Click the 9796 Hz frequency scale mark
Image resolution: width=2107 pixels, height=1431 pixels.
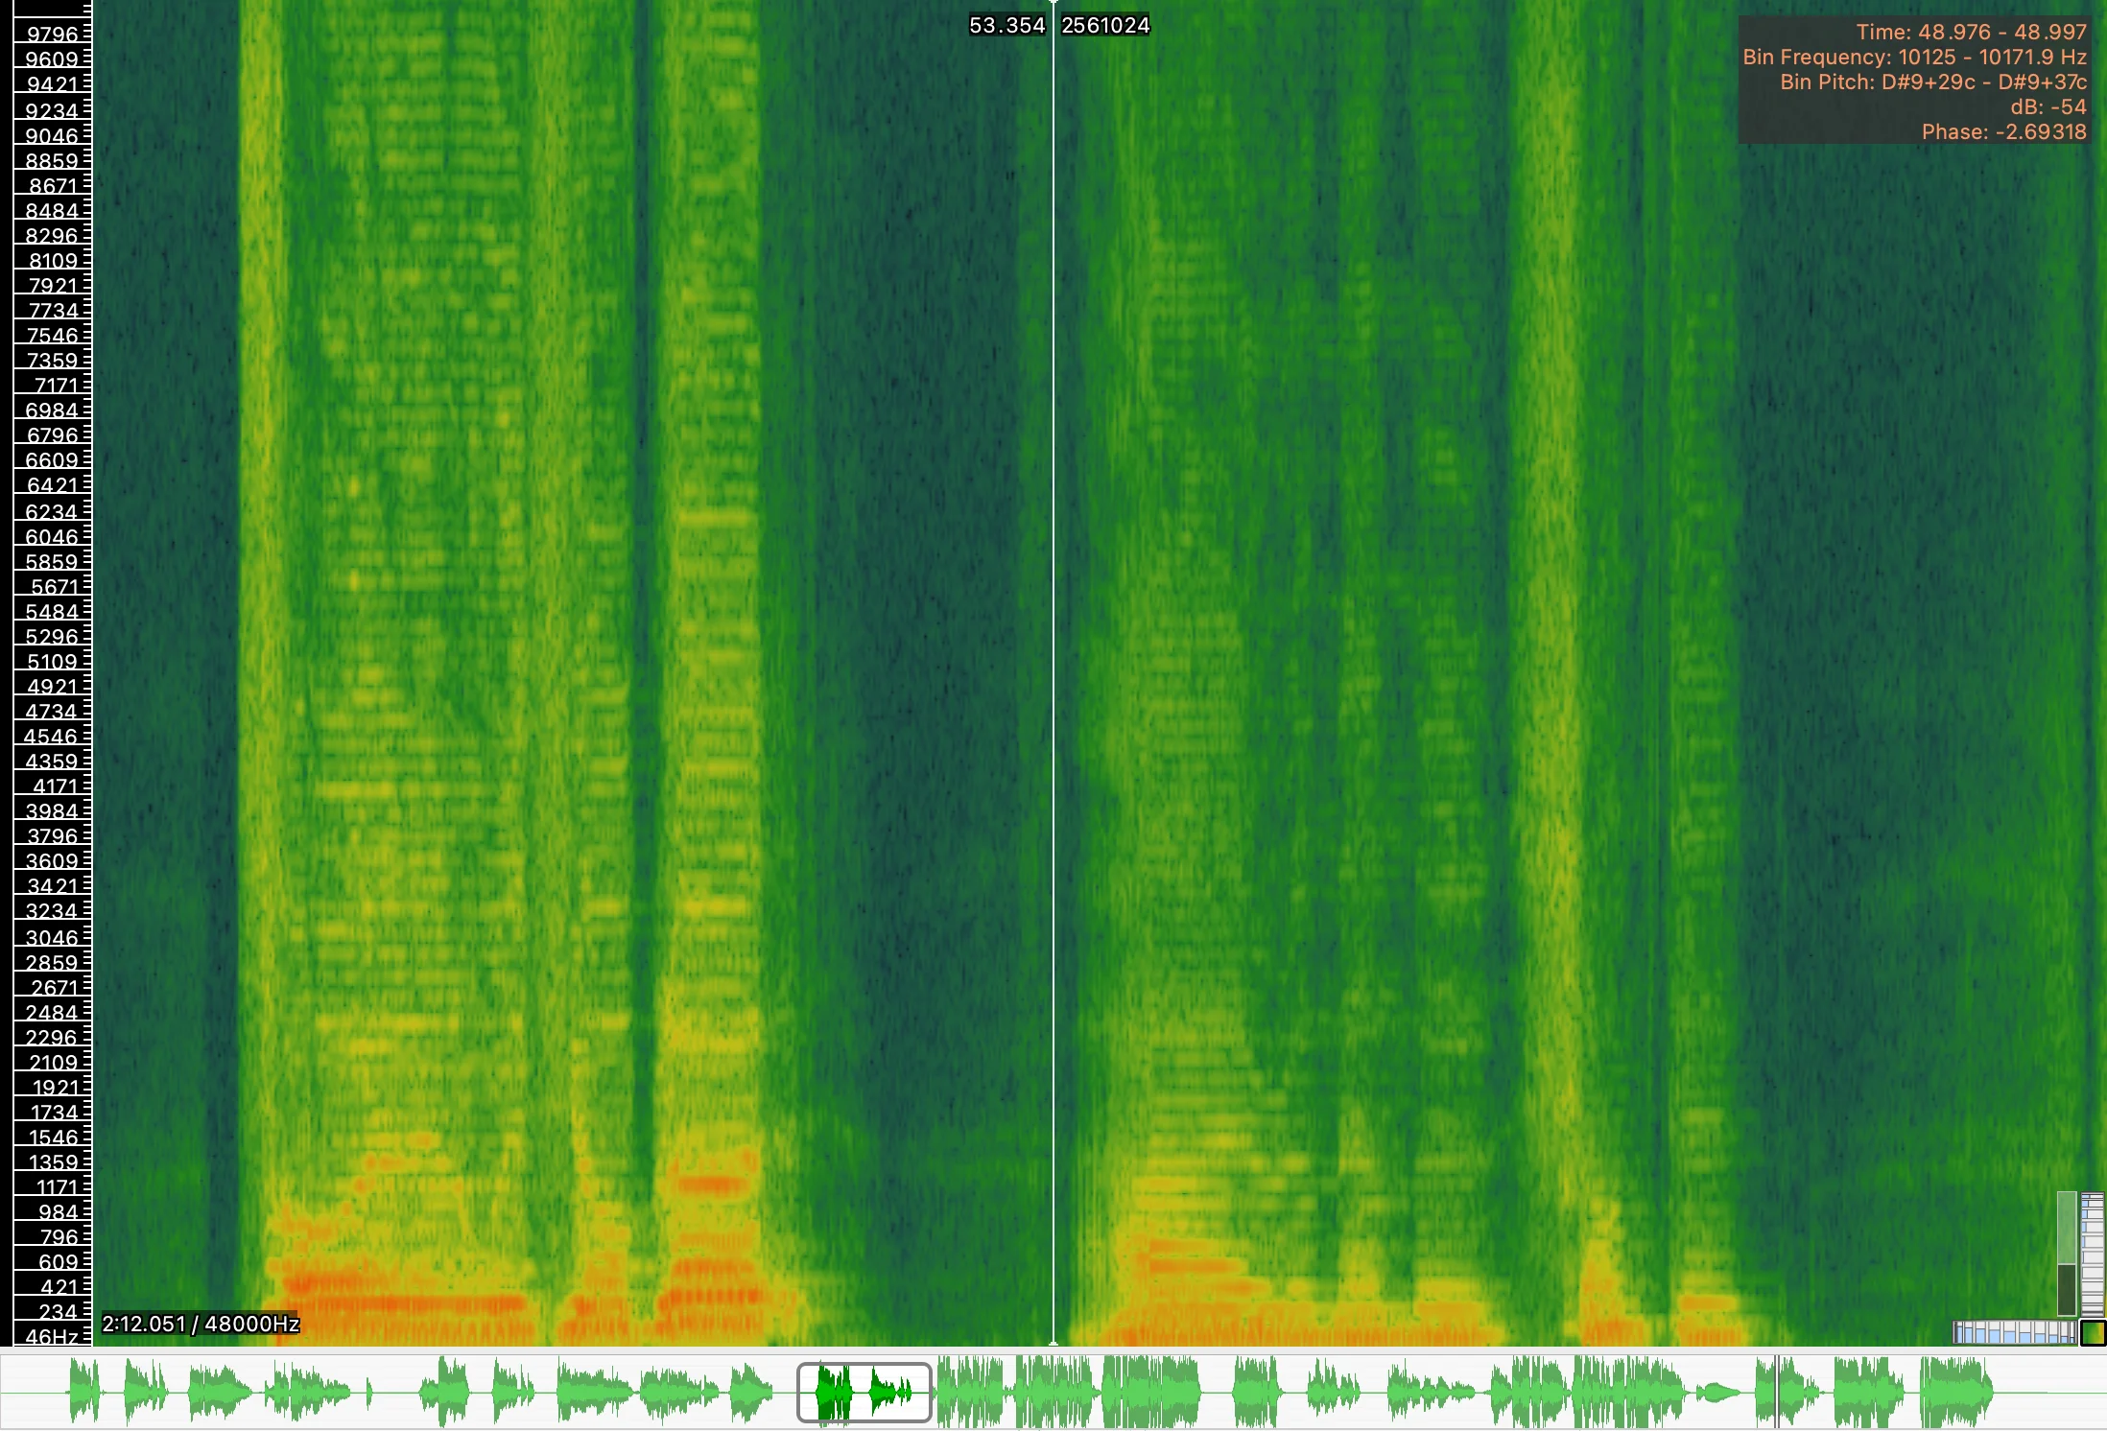[52, 35]
